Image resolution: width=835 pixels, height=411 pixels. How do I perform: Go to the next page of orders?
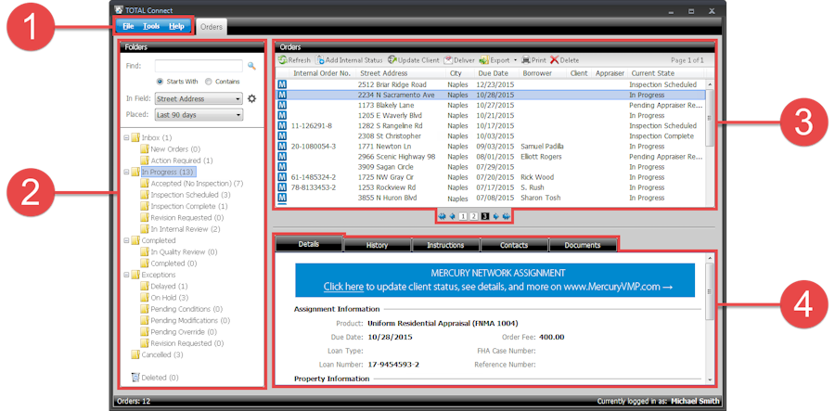coord(495,217)
